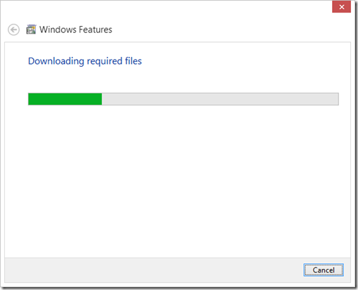Image resolution: width=358 pixels, height=290 pixels.
Task: Close the dialog with the red X
Action: 341,7
